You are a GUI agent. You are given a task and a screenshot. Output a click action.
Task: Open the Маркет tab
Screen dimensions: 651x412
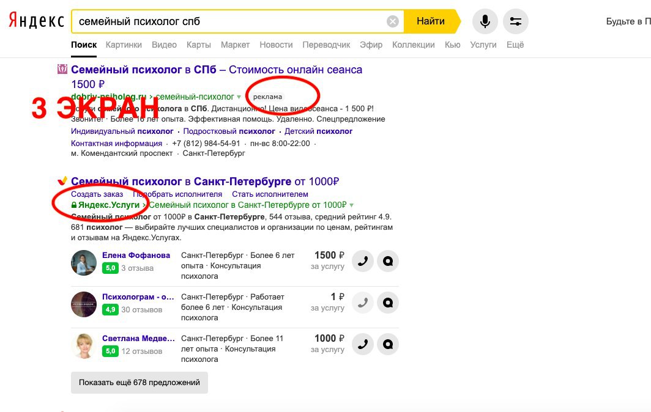235,45
